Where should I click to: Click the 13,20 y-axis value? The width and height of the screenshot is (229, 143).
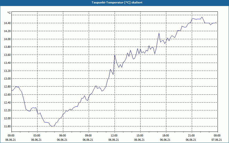(8, 71)
